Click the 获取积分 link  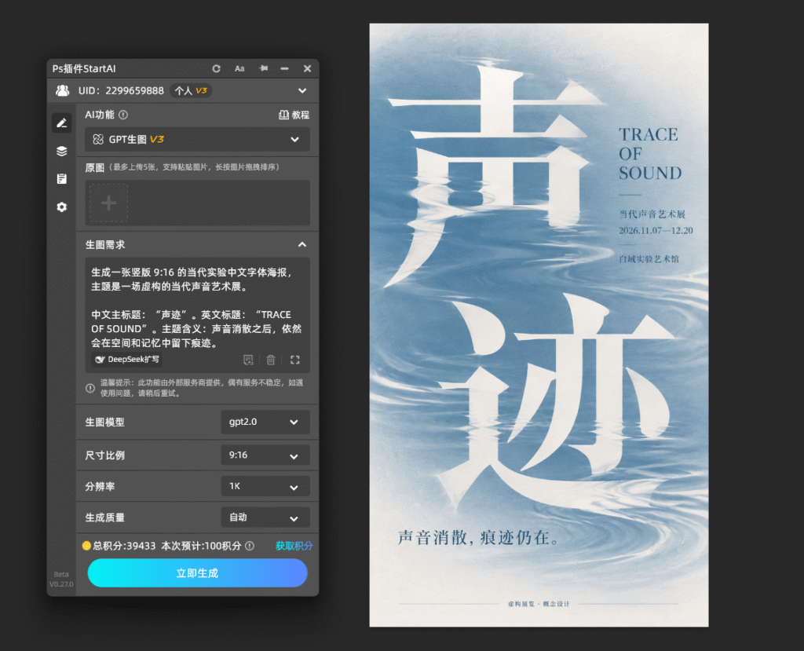[294, 546]
